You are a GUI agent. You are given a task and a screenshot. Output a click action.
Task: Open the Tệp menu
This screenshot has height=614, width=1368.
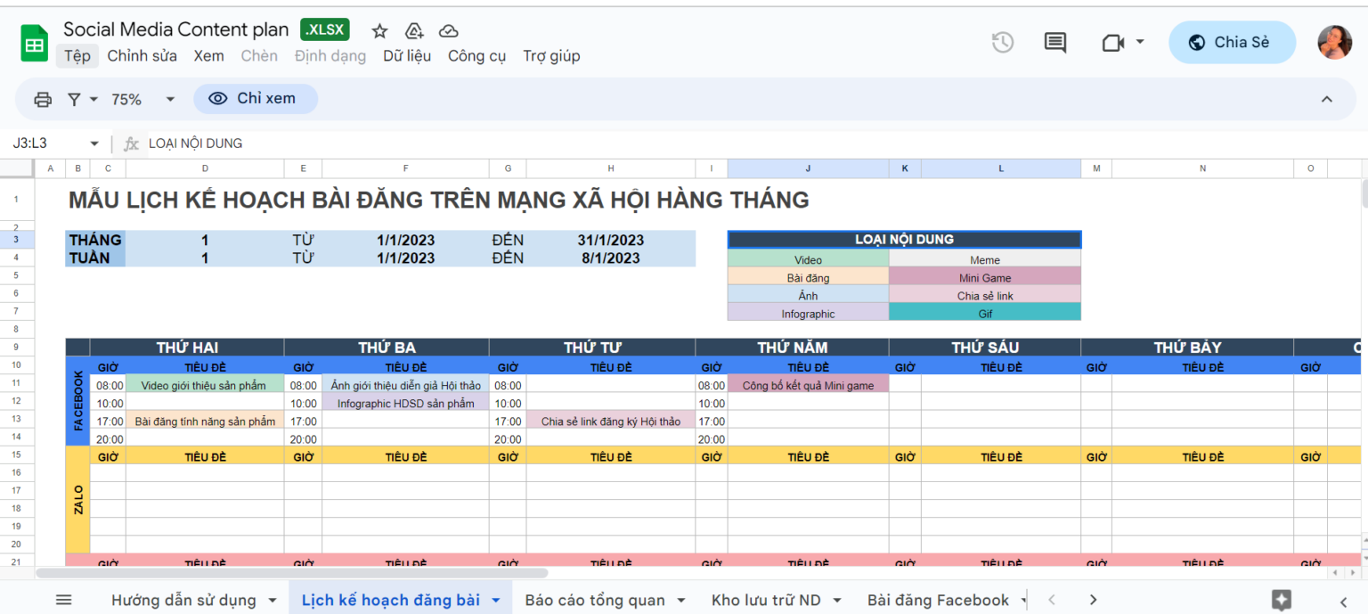(77, 55)
